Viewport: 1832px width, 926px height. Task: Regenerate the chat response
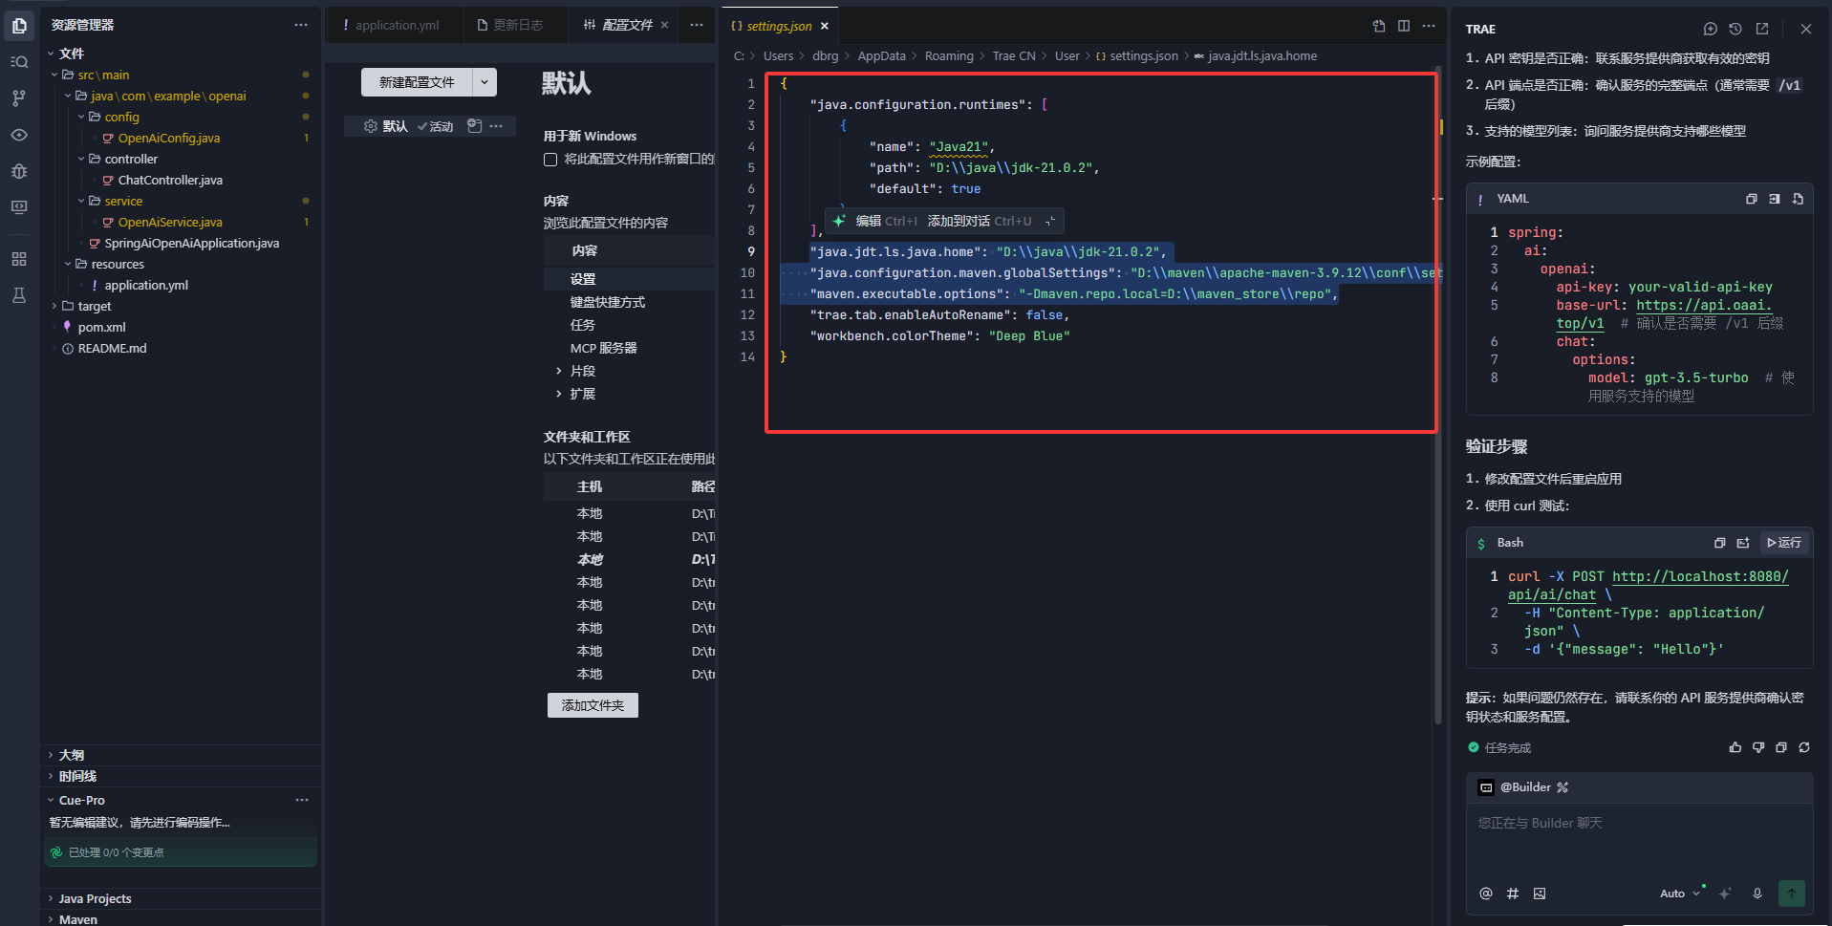point(1804,747)
